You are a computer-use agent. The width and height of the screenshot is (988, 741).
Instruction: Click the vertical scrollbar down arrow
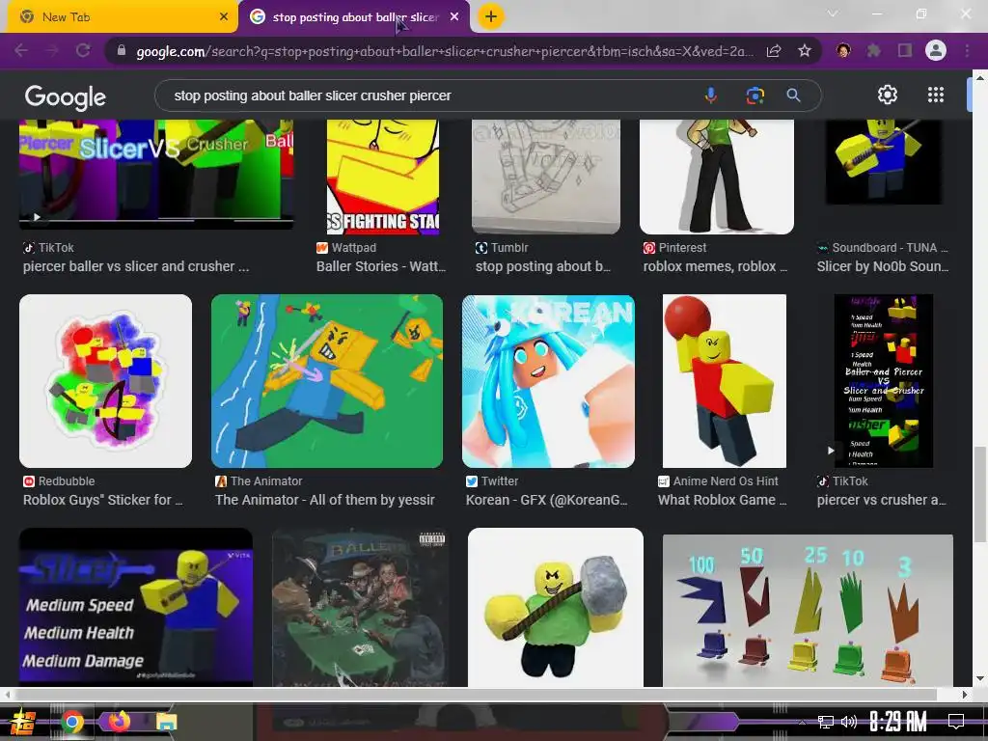[x=980, y=678]
